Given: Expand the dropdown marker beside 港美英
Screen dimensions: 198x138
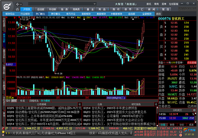Looking at the screenshot, I should tap(82, 9).
